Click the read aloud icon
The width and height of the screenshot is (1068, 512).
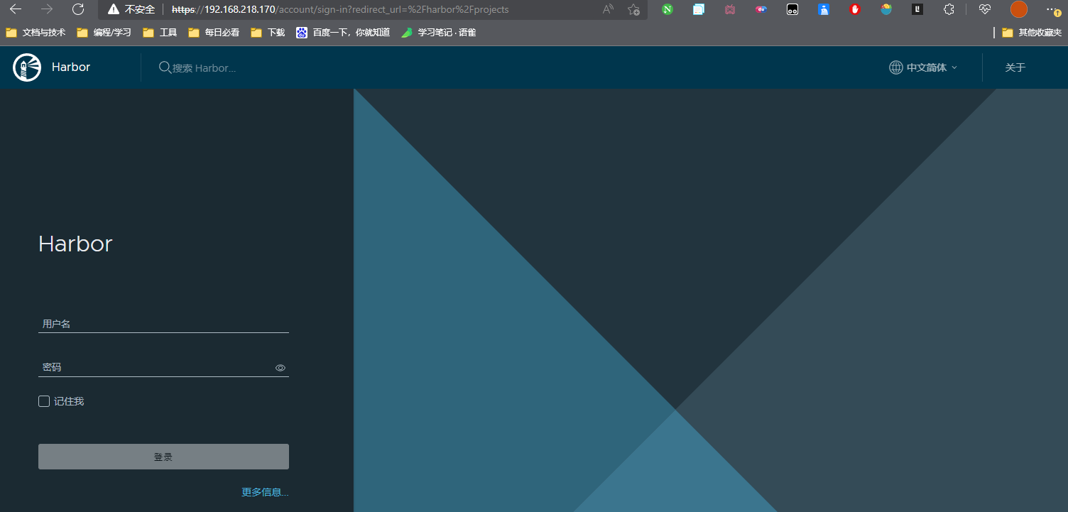[608, 9]
